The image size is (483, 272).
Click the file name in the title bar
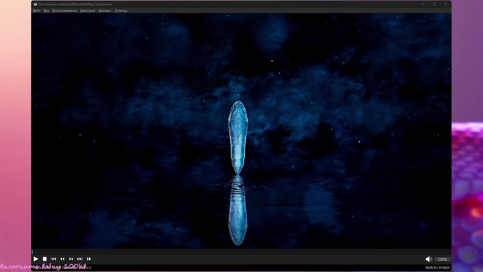(x=75, y=4)
